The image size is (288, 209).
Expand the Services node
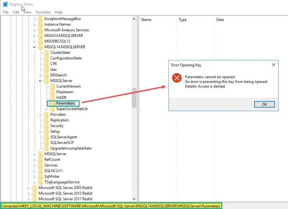pyautogui.click(x=34, y=165)
